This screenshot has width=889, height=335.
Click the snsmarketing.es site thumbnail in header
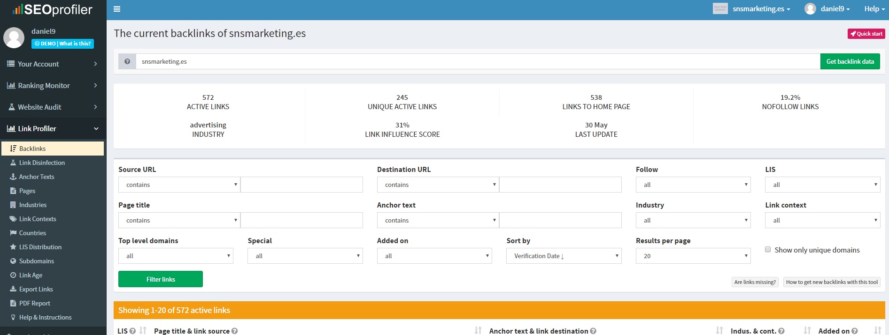point(720,8)
